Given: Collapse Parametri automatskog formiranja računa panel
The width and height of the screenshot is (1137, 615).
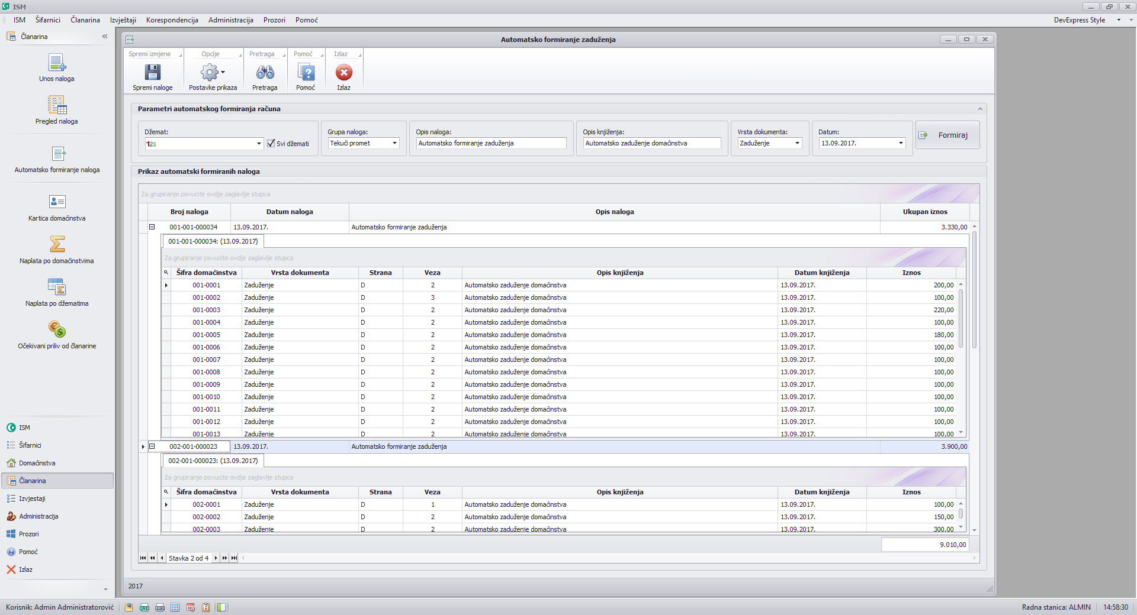Looking at the screenshot, I should pos(980,109).
